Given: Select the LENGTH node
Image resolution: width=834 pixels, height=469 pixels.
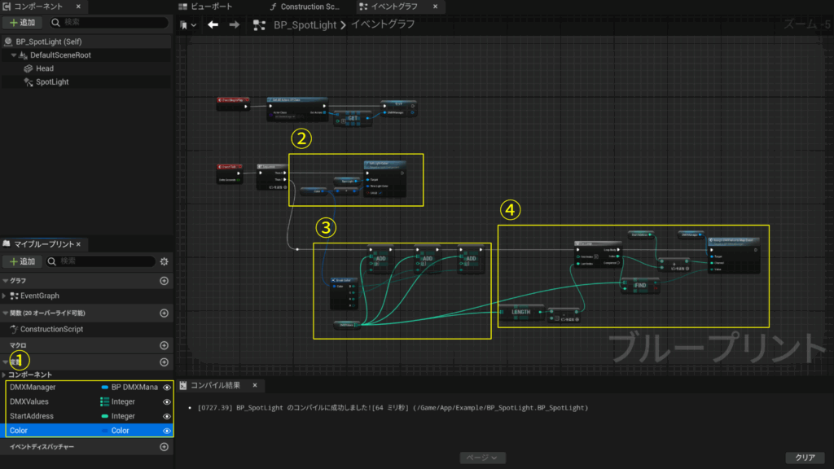Looking at the screenshot, I should point(521,312).
